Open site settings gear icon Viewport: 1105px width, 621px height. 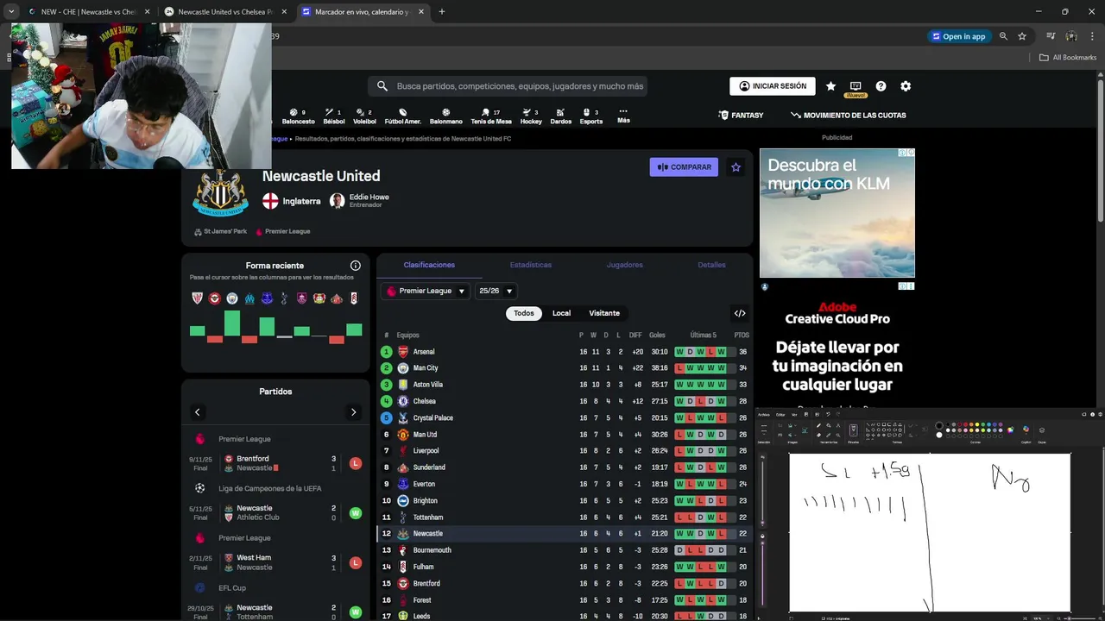(x=906, y=86)
